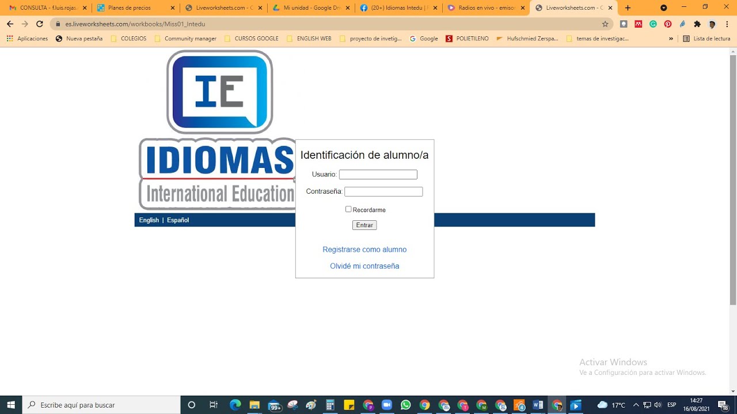Open WhatsApp from the taskbar
This screenshot has height=414, width=737.
(405, 405)
